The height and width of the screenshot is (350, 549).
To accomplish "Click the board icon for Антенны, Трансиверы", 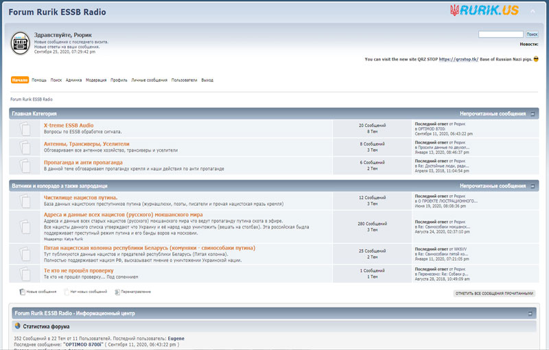I will pyautogui.click(x=25, y=147).
